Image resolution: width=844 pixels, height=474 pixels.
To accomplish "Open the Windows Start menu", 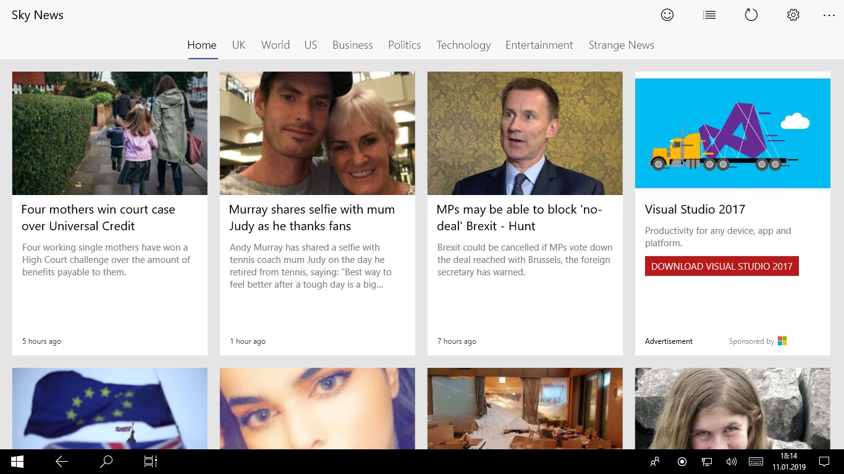I will point(17,462).
